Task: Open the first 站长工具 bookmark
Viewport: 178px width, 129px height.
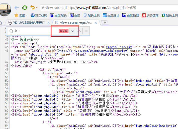Action: pyautogui.click(x=92, y=15)
